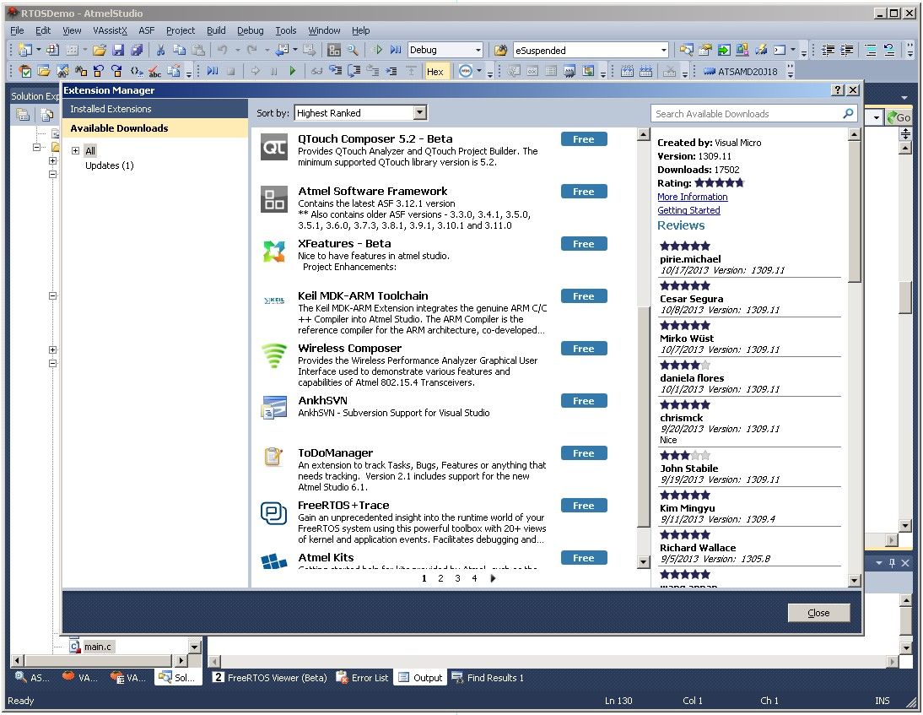
Task: Click the Search Available Downloads field
Action: (x=753, y=114)
